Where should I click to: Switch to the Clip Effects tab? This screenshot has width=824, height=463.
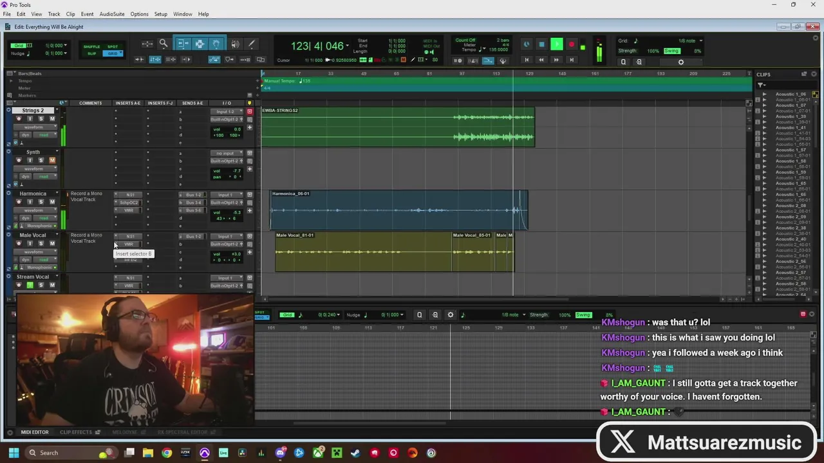point(77,432)
